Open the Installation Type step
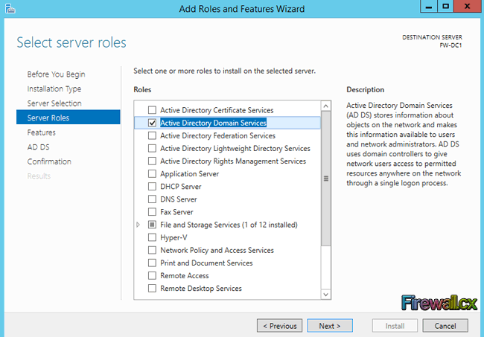This screenshot has width=484, height=337. [54, 89]
